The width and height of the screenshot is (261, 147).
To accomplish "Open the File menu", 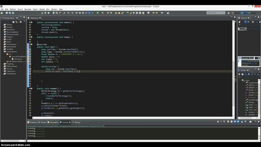I will 2,9.
